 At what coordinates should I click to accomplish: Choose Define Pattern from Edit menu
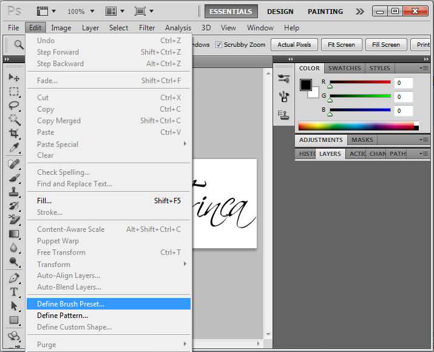(x=109, y=316)
